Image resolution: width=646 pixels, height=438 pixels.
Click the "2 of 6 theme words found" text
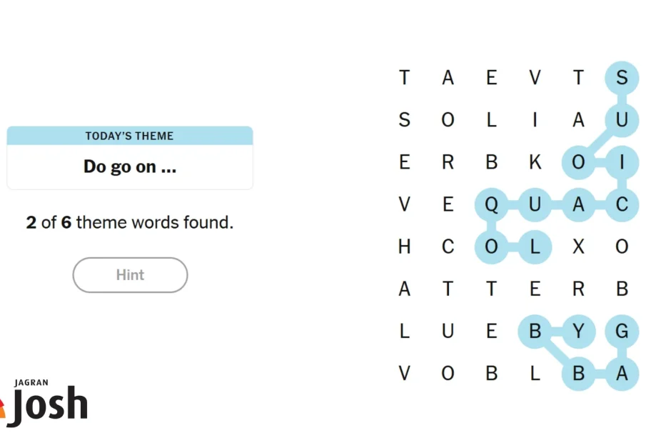(x=130, y=222)
